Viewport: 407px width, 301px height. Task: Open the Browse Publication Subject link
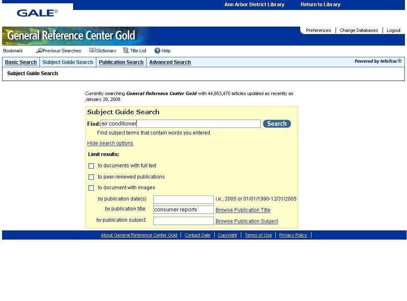coord(247,221)
